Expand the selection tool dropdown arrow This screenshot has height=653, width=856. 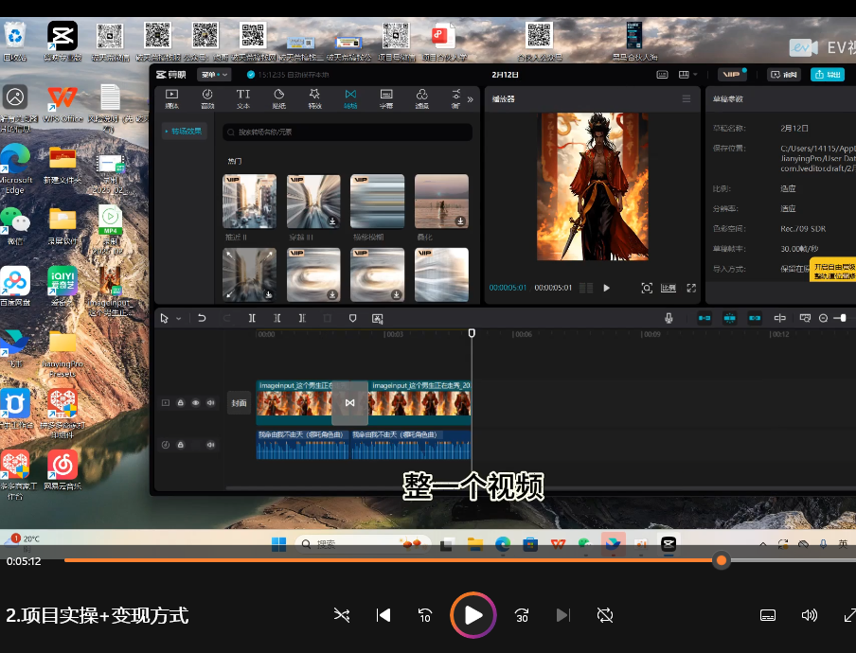coord(179,319)
